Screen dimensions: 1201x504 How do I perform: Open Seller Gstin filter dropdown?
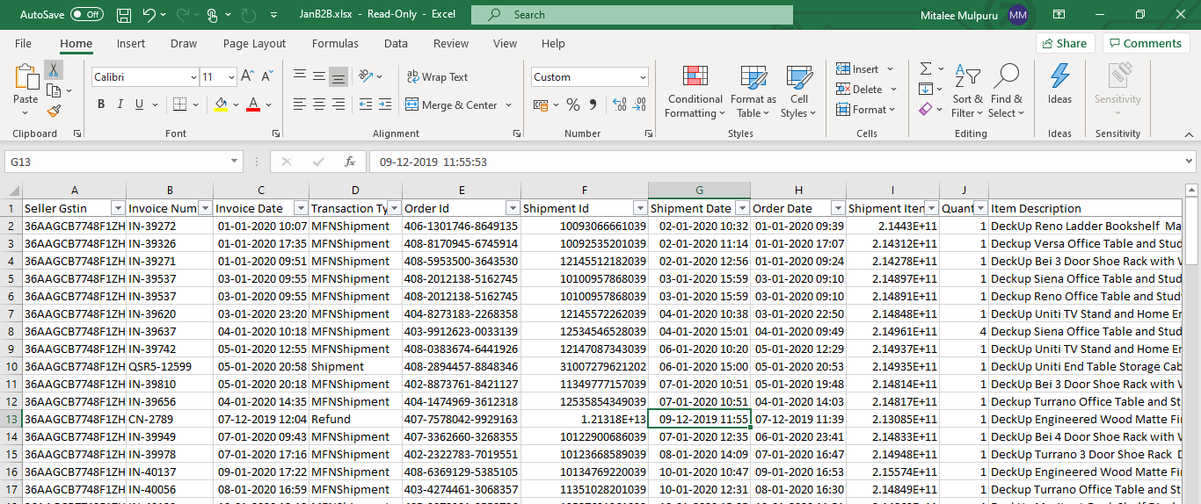tap(118, 208)
